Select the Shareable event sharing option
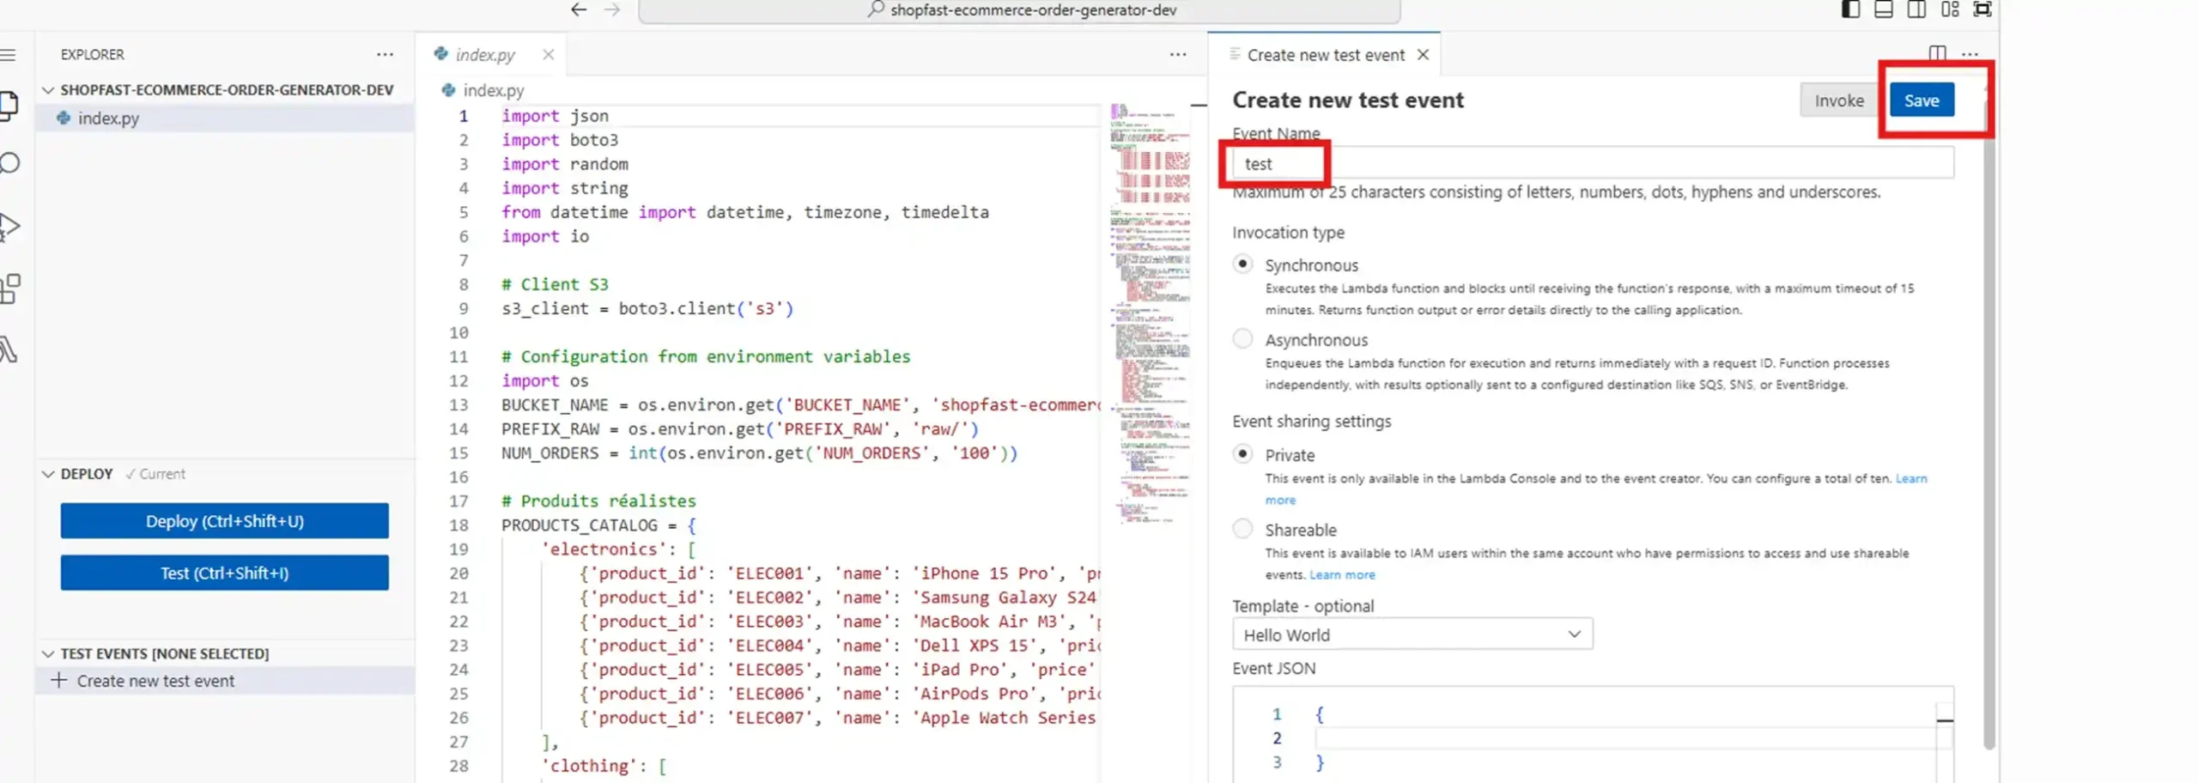Image resolution: width=2198 pixels, height=783 pixels. tap(1242, 529)
